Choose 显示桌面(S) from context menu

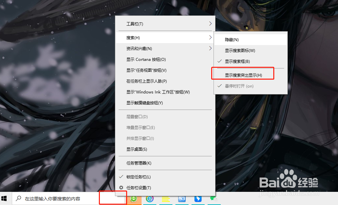(x=165, y=149)
